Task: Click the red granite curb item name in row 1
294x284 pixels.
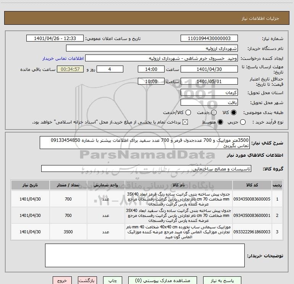Action: 179,199
